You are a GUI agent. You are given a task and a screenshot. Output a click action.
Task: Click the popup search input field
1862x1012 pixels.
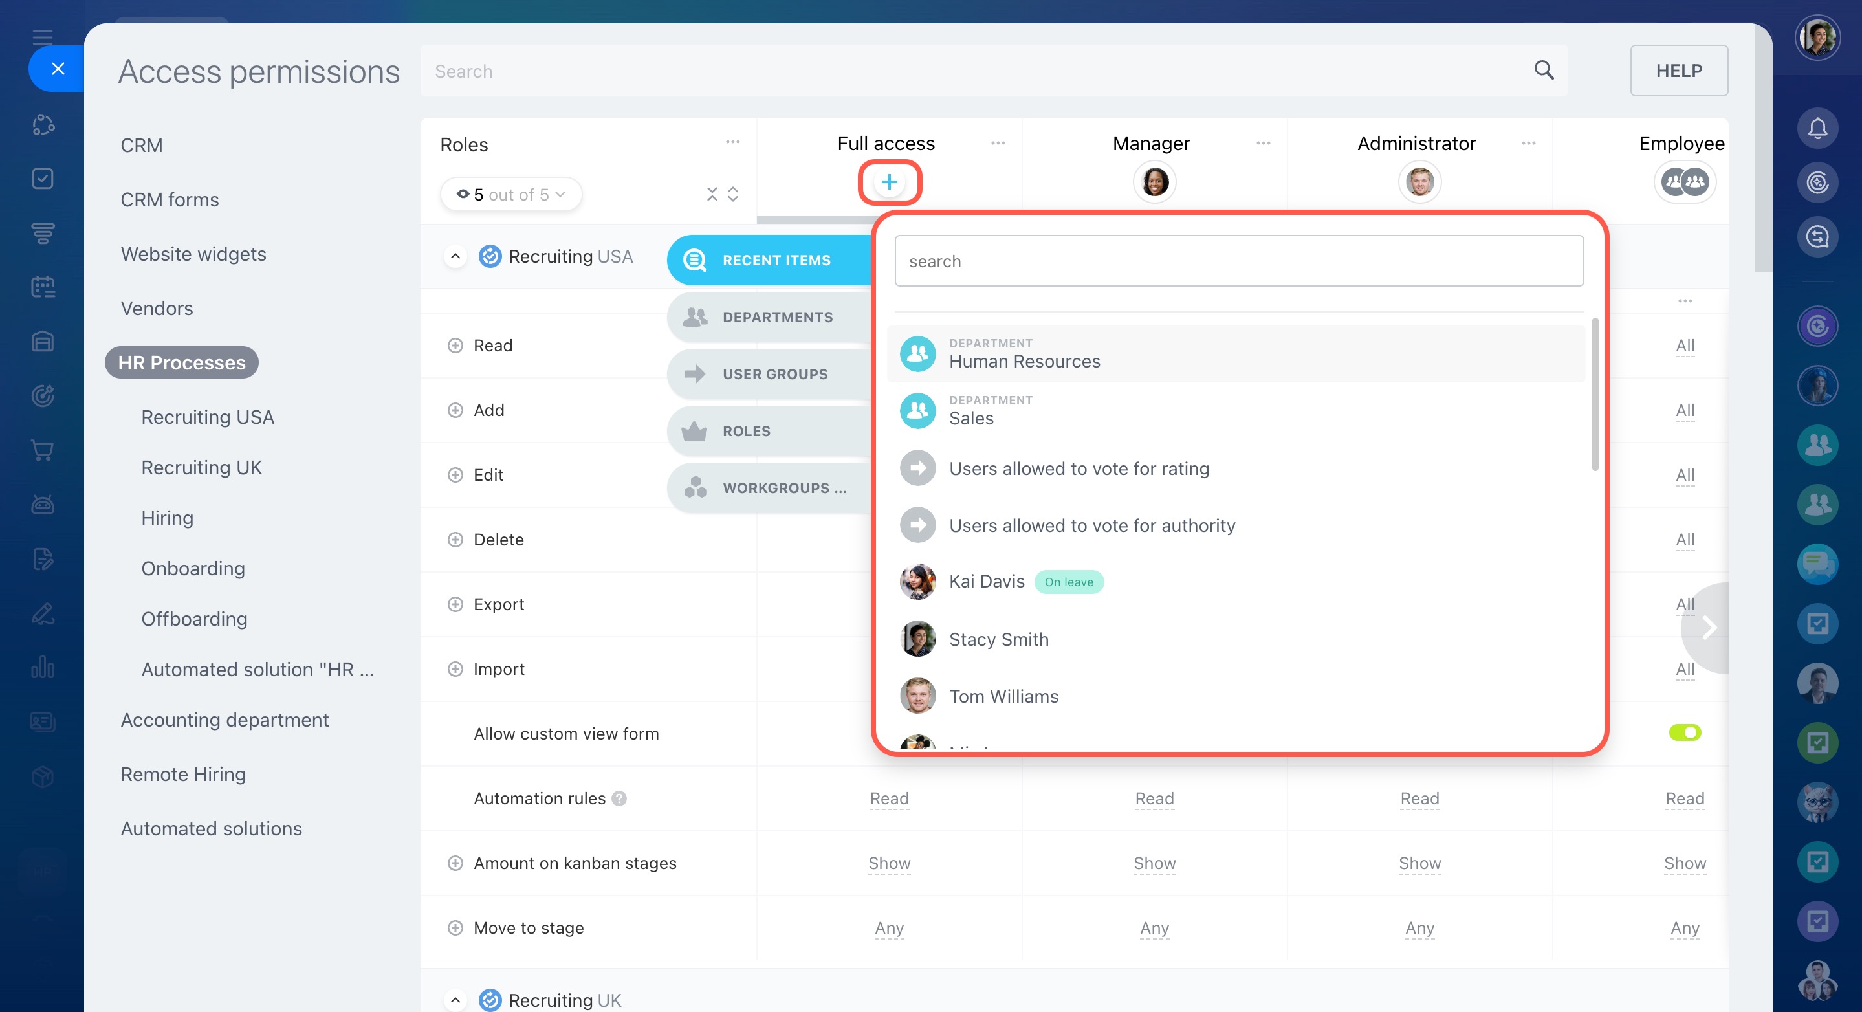tap(1238, 261)
